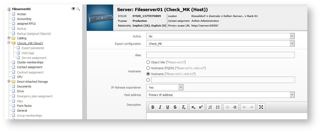
Task: Apply strikethrough formatting in Description editor
Action: 175,107
